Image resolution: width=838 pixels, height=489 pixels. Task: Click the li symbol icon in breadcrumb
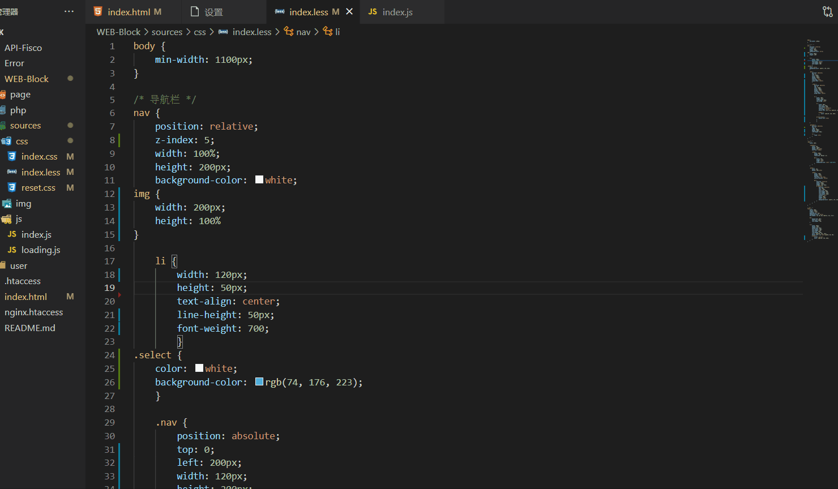(328, 31)
